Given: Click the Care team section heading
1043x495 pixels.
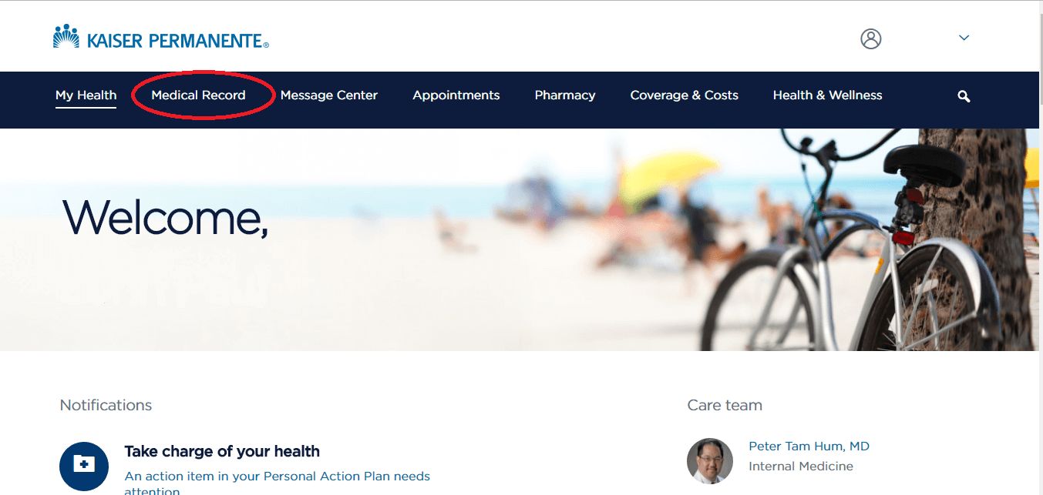Looking at the screenshot, I should click(x=725, y=405).
